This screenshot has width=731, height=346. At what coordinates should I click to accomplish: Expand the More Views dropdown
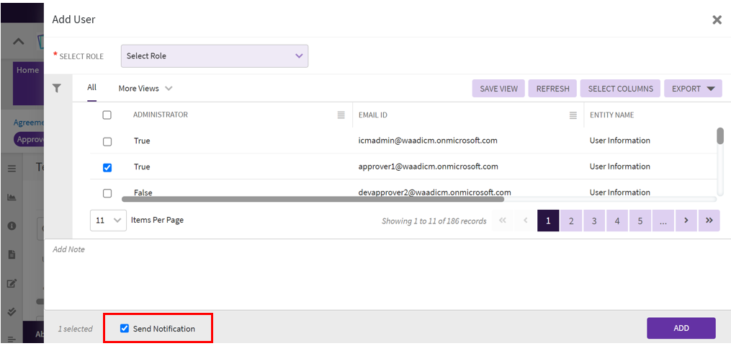pyautogui.click(x=145, y=89)
